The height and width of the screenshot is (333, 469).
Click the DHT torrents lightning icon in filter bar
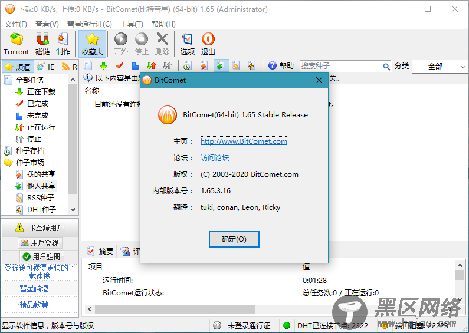(x=252, y=65)
